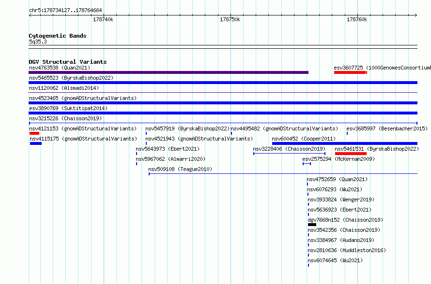Open nsv5461531 (ByrskaBishop2022) variant
The width and height of the screenshot is (431, 284).
coord(377,149)
